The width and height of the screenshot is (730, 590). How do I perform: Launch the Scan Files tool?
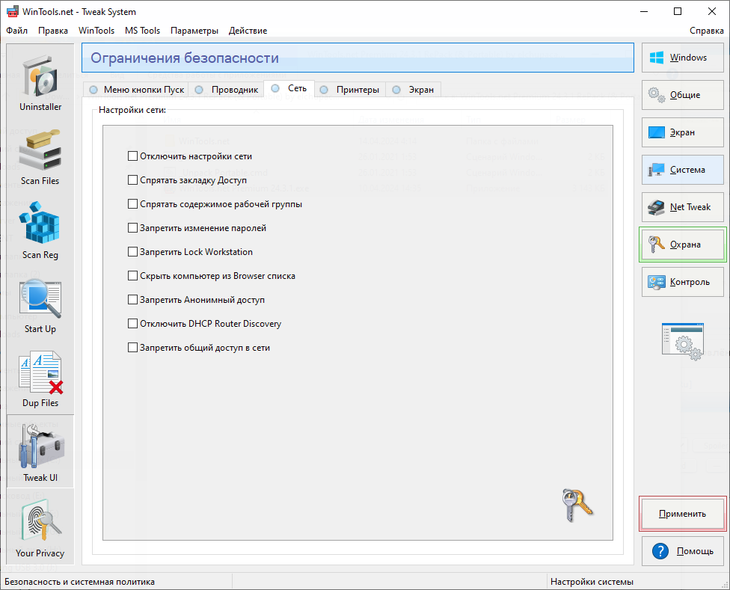tap(40, 155)
